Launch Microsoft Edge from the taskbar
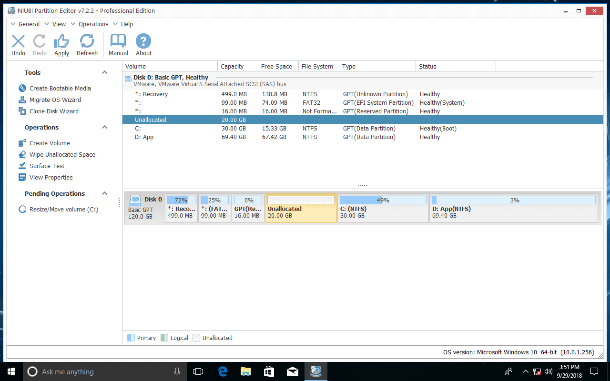610x381 pixels. coord(222,371)
